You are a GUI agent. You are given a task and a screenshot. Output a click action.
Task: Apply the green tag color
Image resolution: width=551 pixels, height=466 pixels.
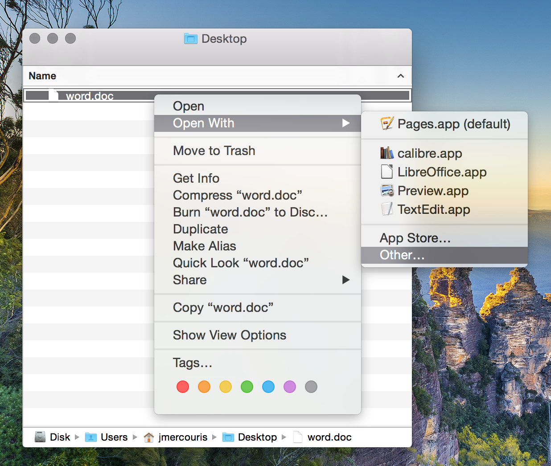point(247,387)
